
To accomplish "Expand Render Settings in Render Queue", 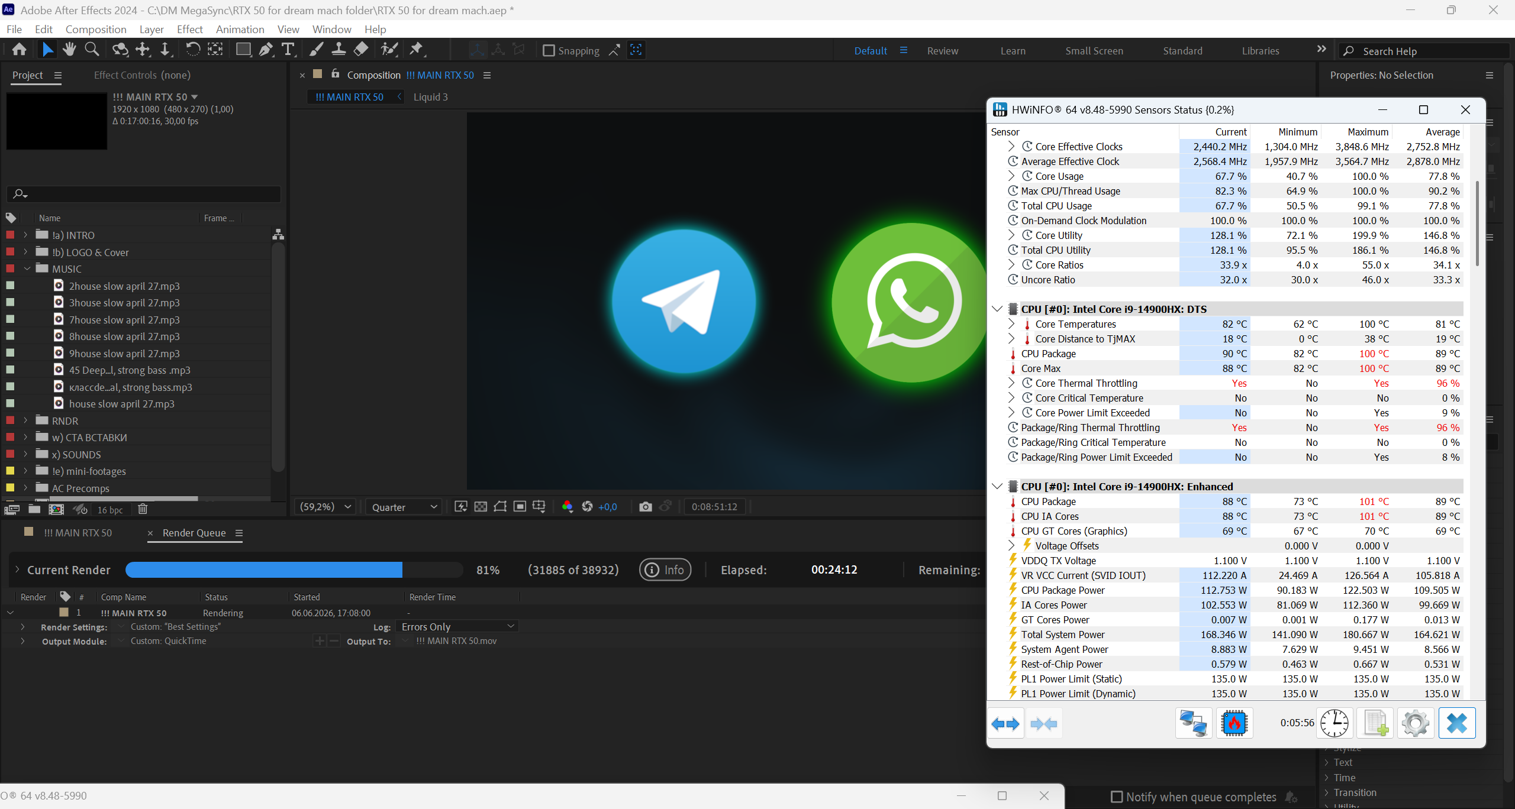I will pos(22,626).
